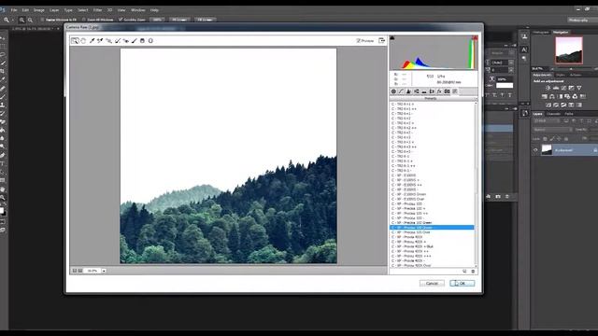Uncheck the Scrubby Zoom checkbox

click(x=121, y=20)
